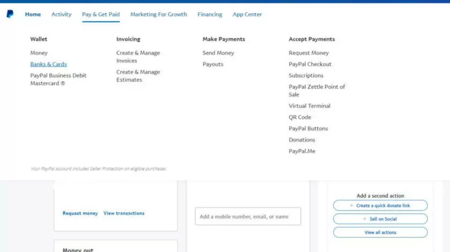This screenshot has height=252, width=450.
Task: Open Create & Manage Estimates
Action: tap(138, 76)
